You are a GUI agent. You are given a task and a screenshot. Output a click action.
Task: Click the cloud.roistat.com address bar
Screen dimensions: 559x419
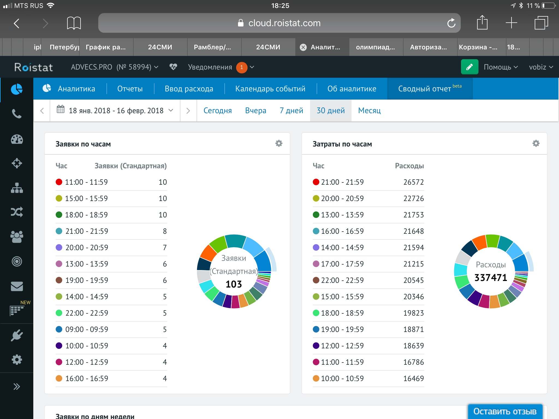[x=279, y=23]
